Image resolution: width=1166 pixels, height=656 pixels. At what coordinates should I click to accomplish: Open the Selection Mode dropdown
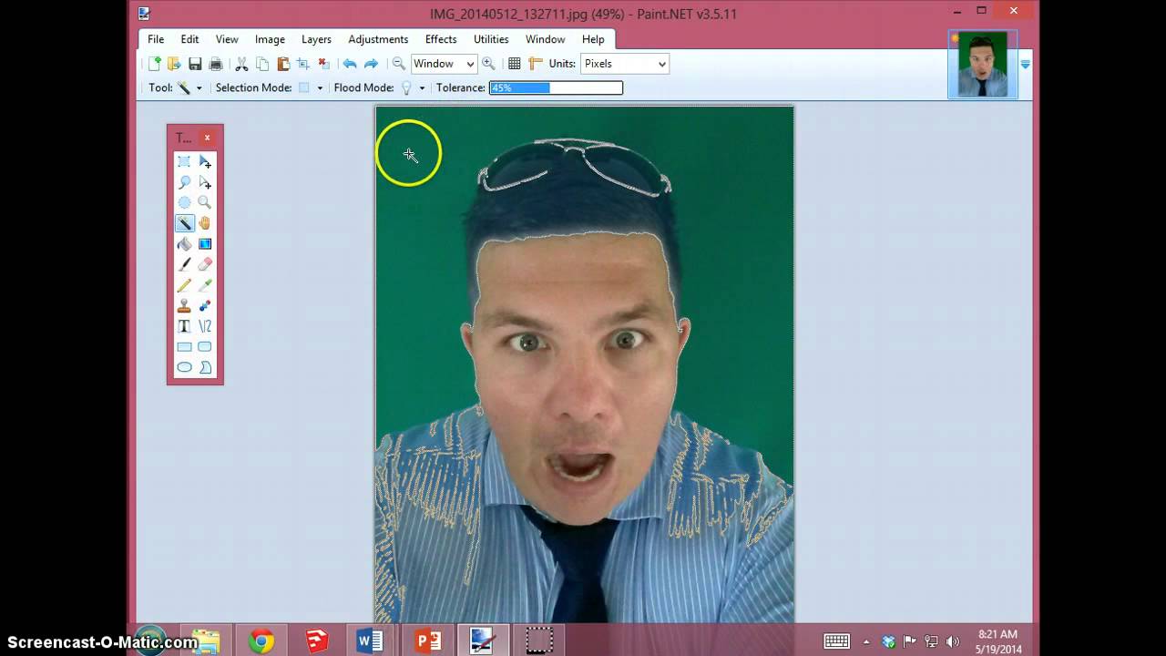pos(311,87)
